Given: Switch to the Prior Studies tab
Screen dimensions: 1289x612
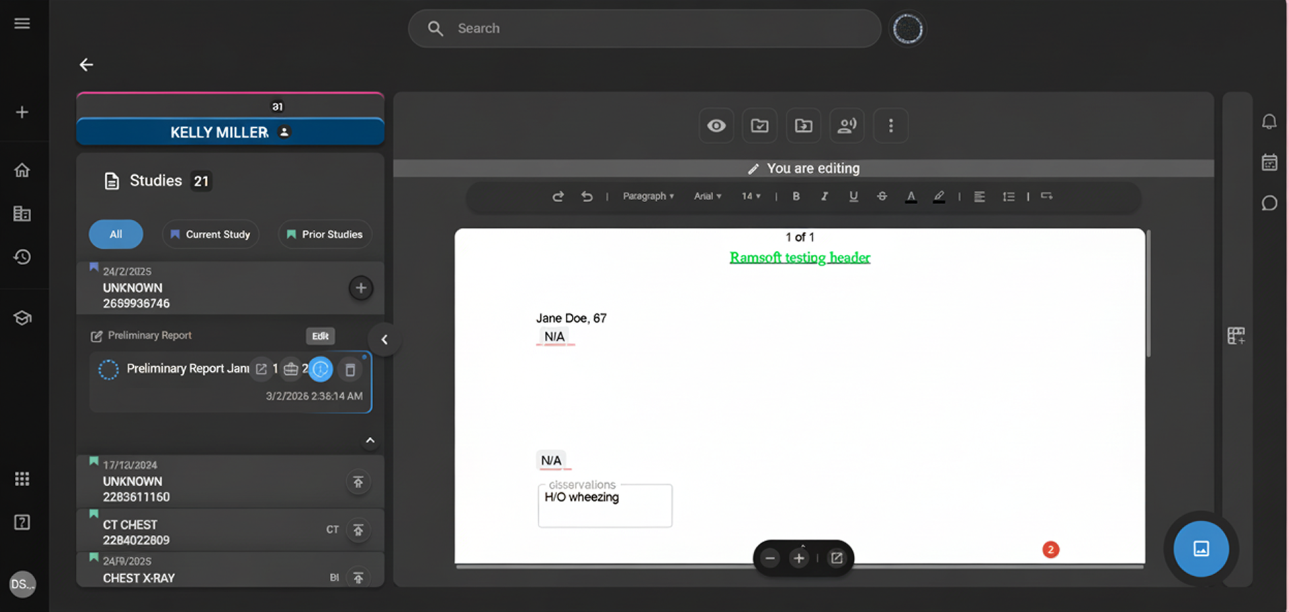Looking at the screenshot, I should (324, 234).
